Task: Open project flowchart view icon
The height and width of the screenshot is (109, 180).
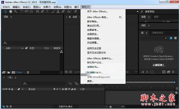Action: click(61, 52)
